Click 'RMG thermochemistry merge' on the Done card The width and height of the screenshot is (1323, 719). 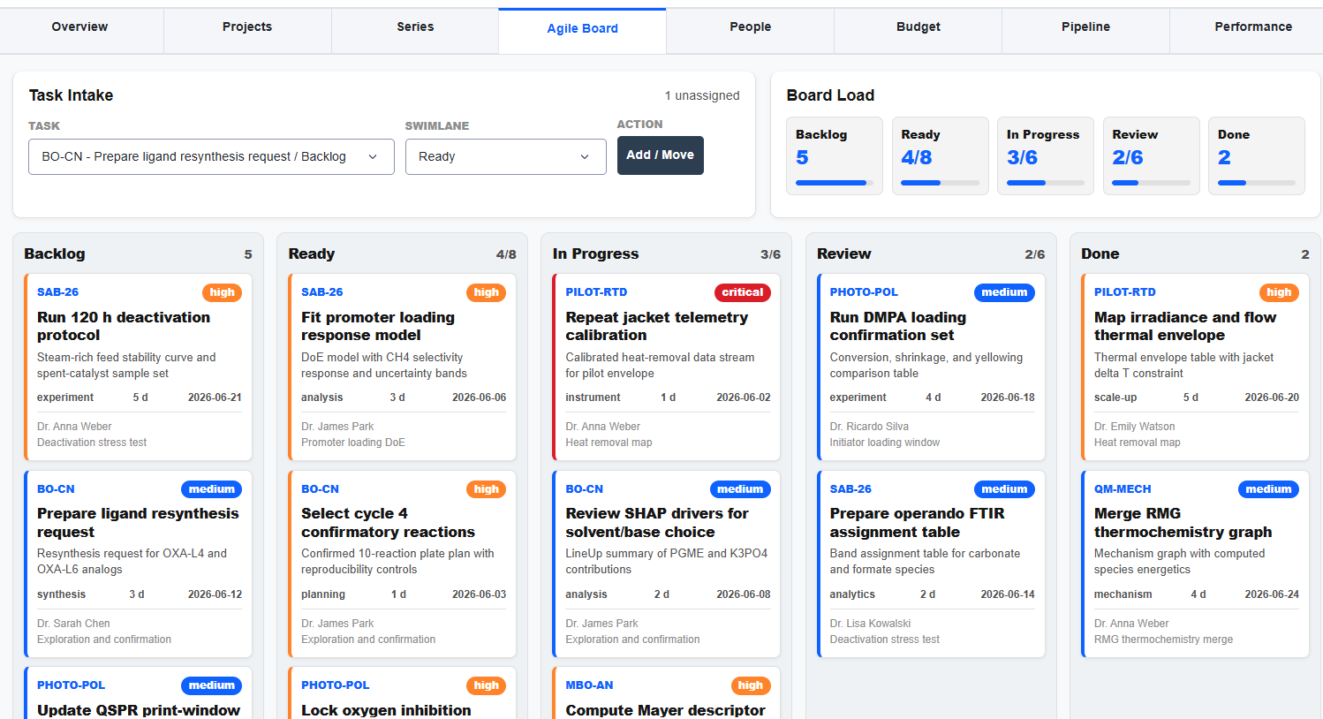[1163, 640]
